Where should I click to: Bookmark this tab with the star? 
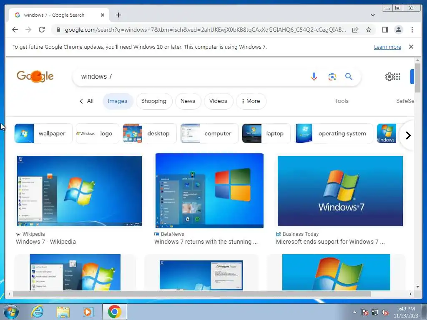[369, 30]
